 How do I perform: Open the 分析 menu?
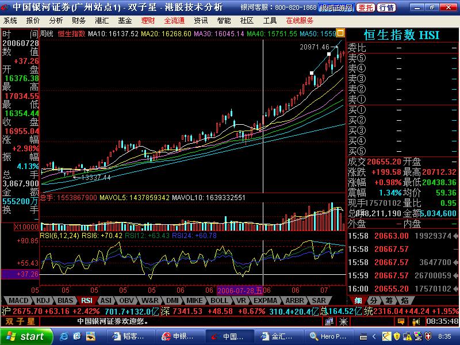coord(56,21)
